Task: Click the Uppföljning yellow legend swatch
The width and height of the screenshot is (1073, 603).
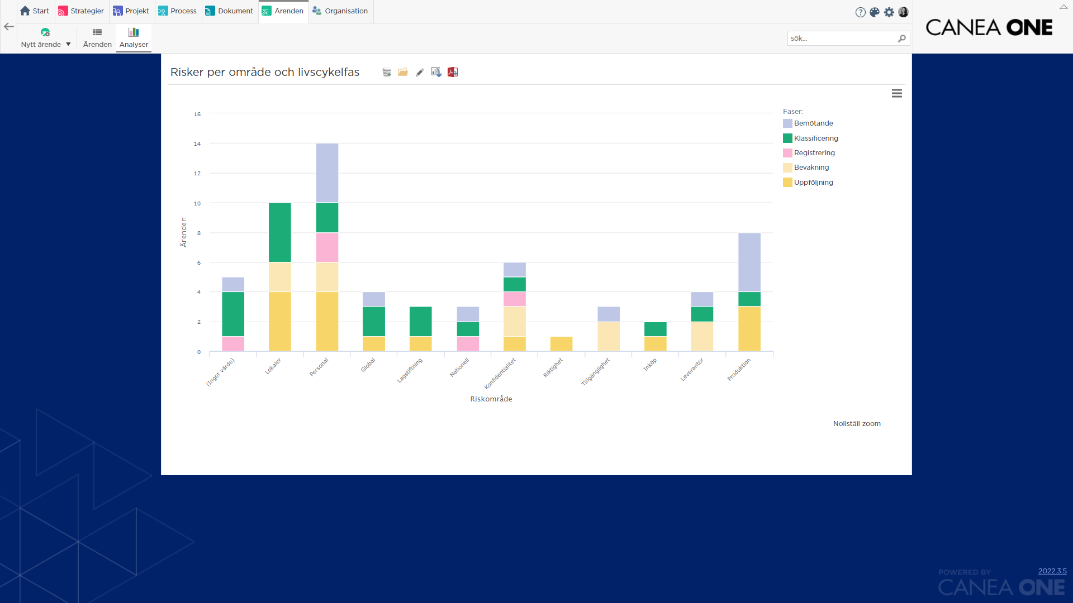Action: click(x=787, y=183)
